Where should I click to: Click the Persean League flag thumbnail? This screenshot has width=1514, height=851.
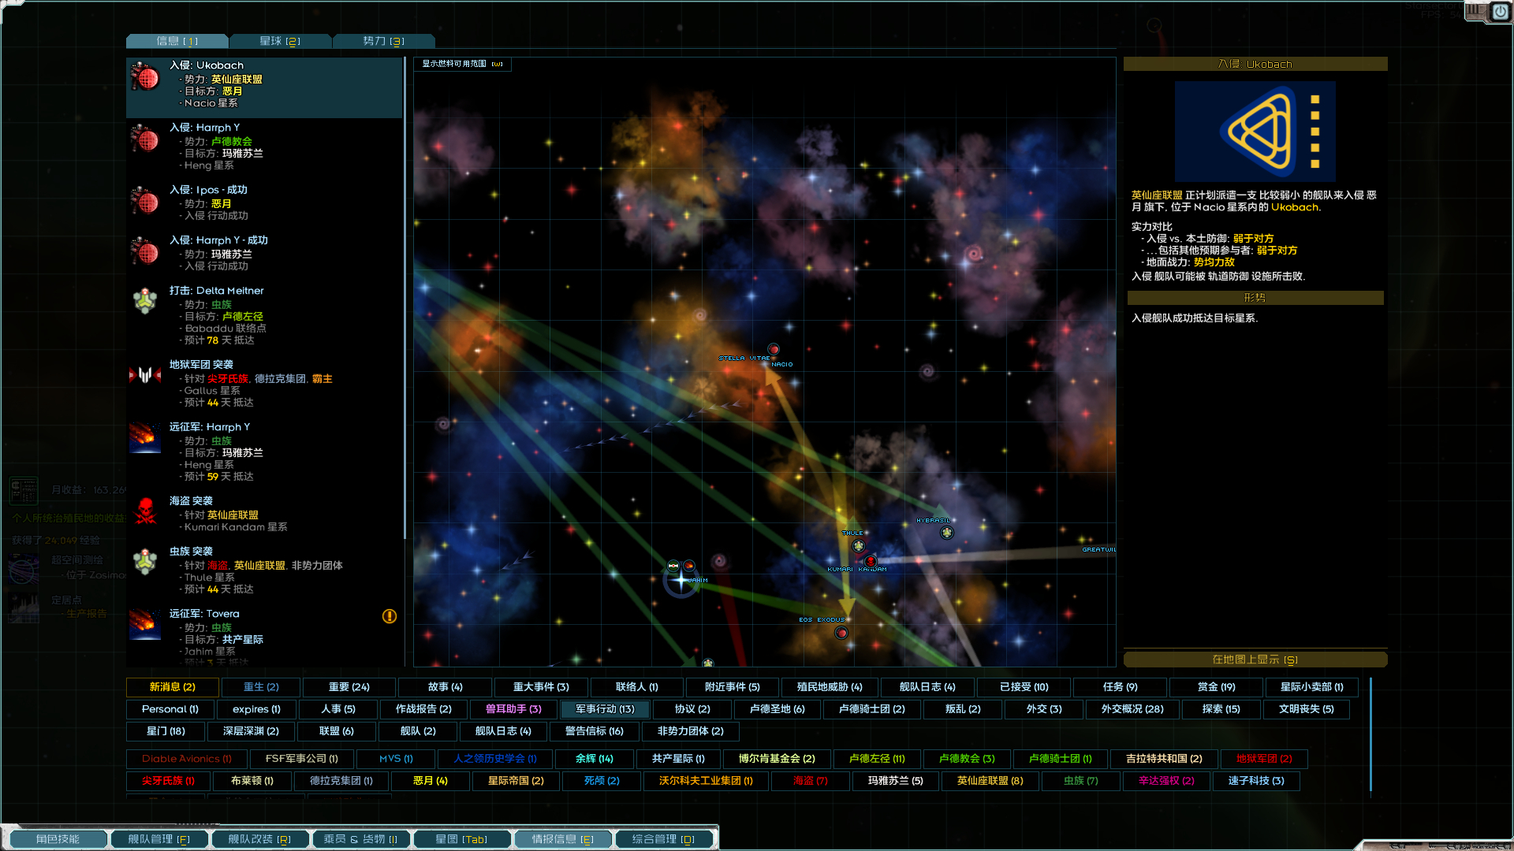pos(1255,132)
